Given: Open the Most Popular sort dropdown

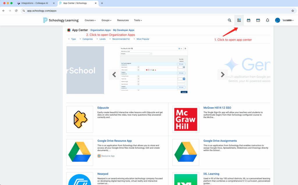Looking at the screenshot, I should click(x=143, y=39).
